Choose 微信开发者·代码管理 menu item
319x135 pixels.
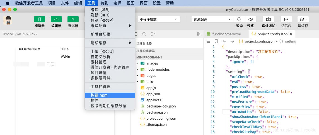tap(110, 67)
